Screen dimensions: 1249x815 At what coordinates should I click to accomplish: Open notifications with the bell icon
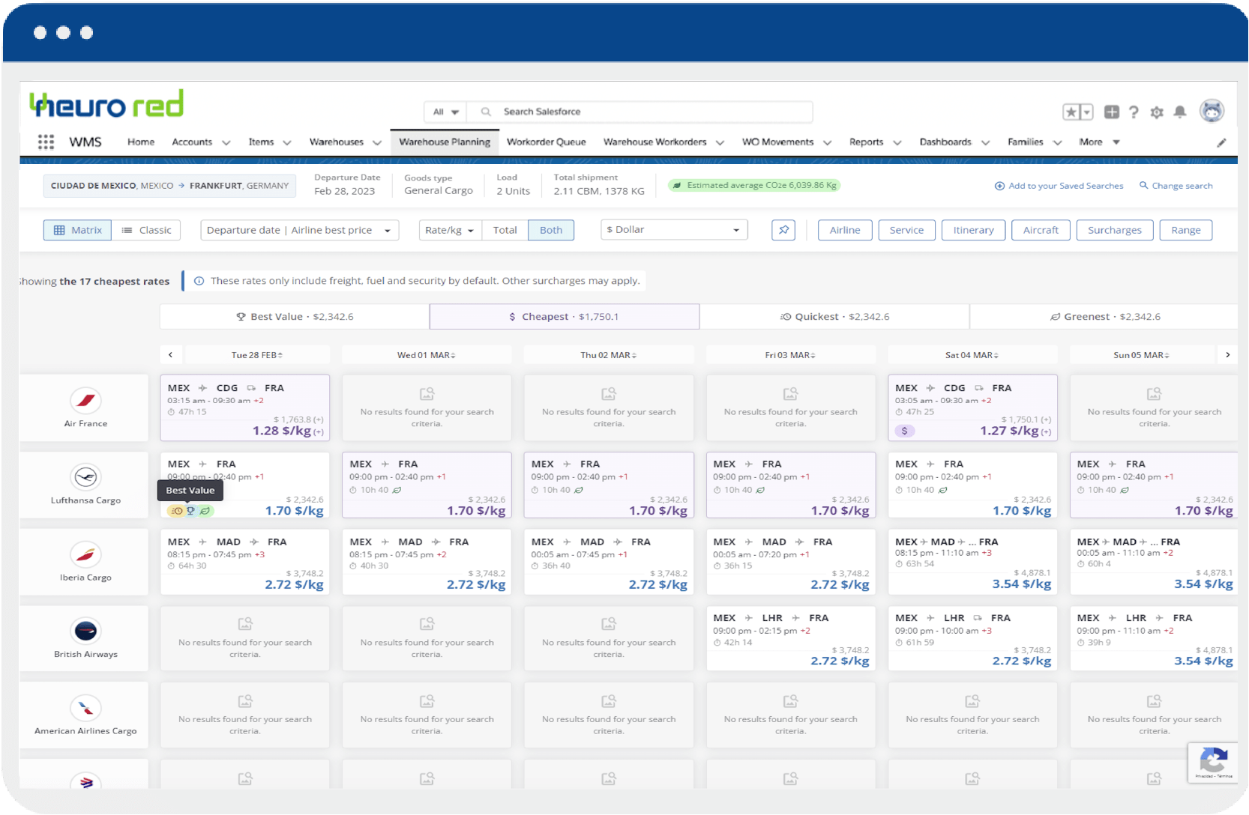pyautogui.click(x=1180, y=112)
